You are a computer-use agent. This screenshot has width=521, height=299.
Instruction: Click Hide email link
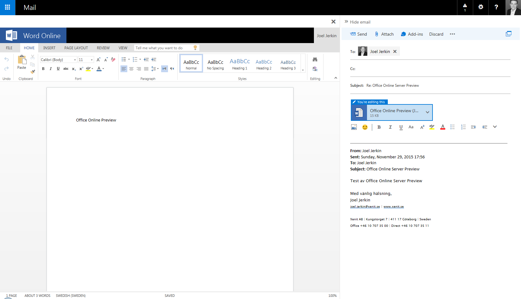(360, 22)
